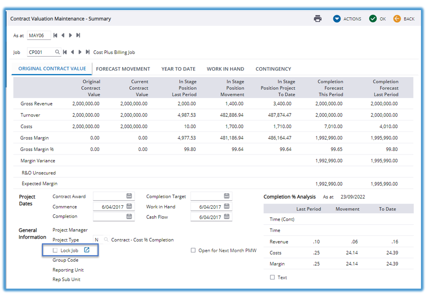This screenshot has width=432, height=297.
Task: Switch to the Forecast Movement tab
Action: 123,69
